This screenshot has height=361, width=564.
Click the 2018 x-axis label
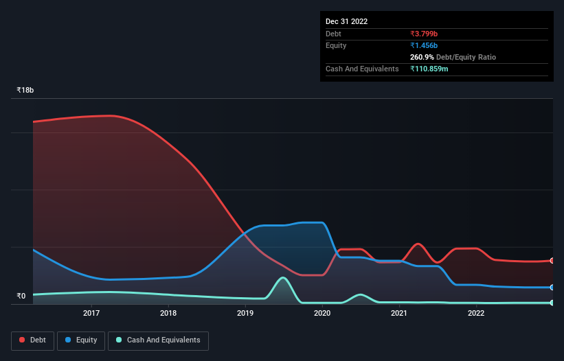click(168, 313)
